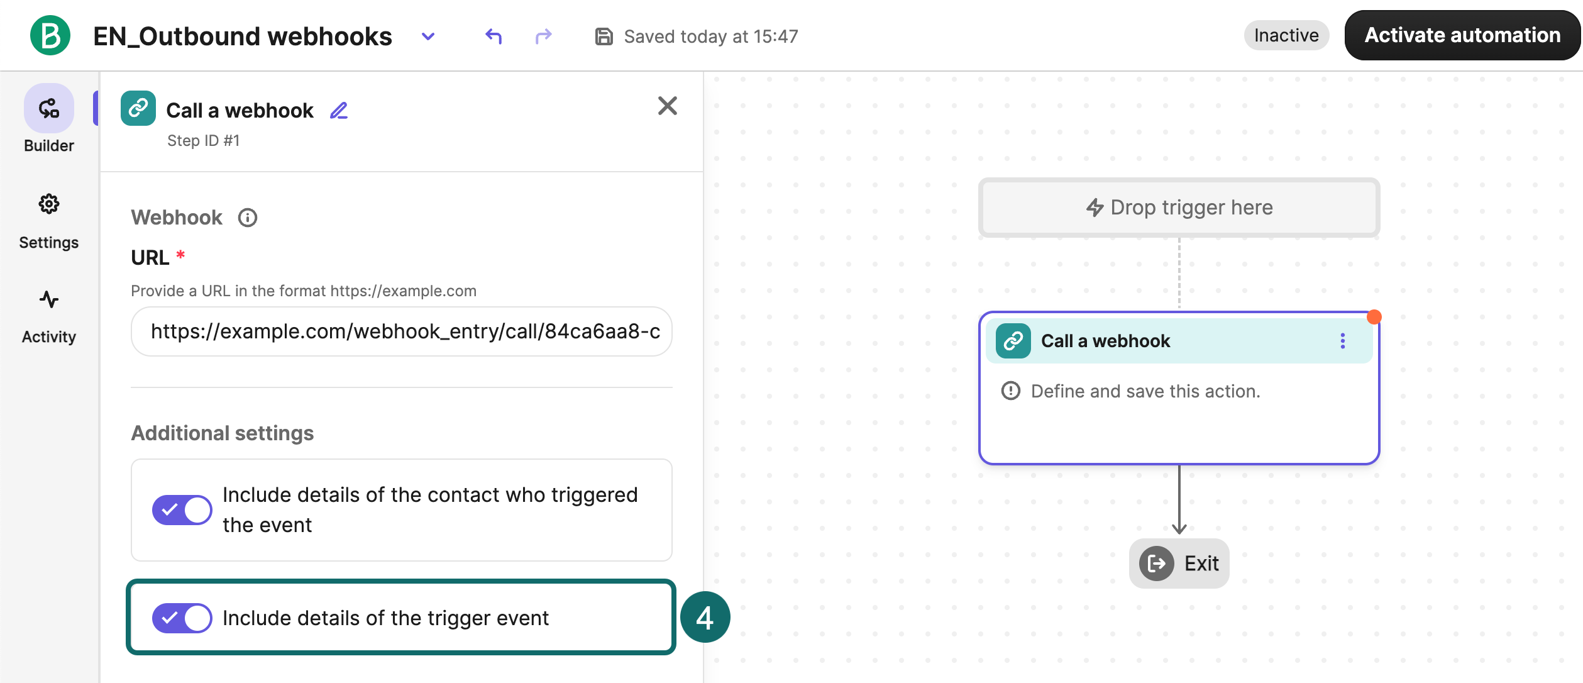The image size is (1583, 683).
Task: Click the Webhook info icon
Action: [248, 218]
